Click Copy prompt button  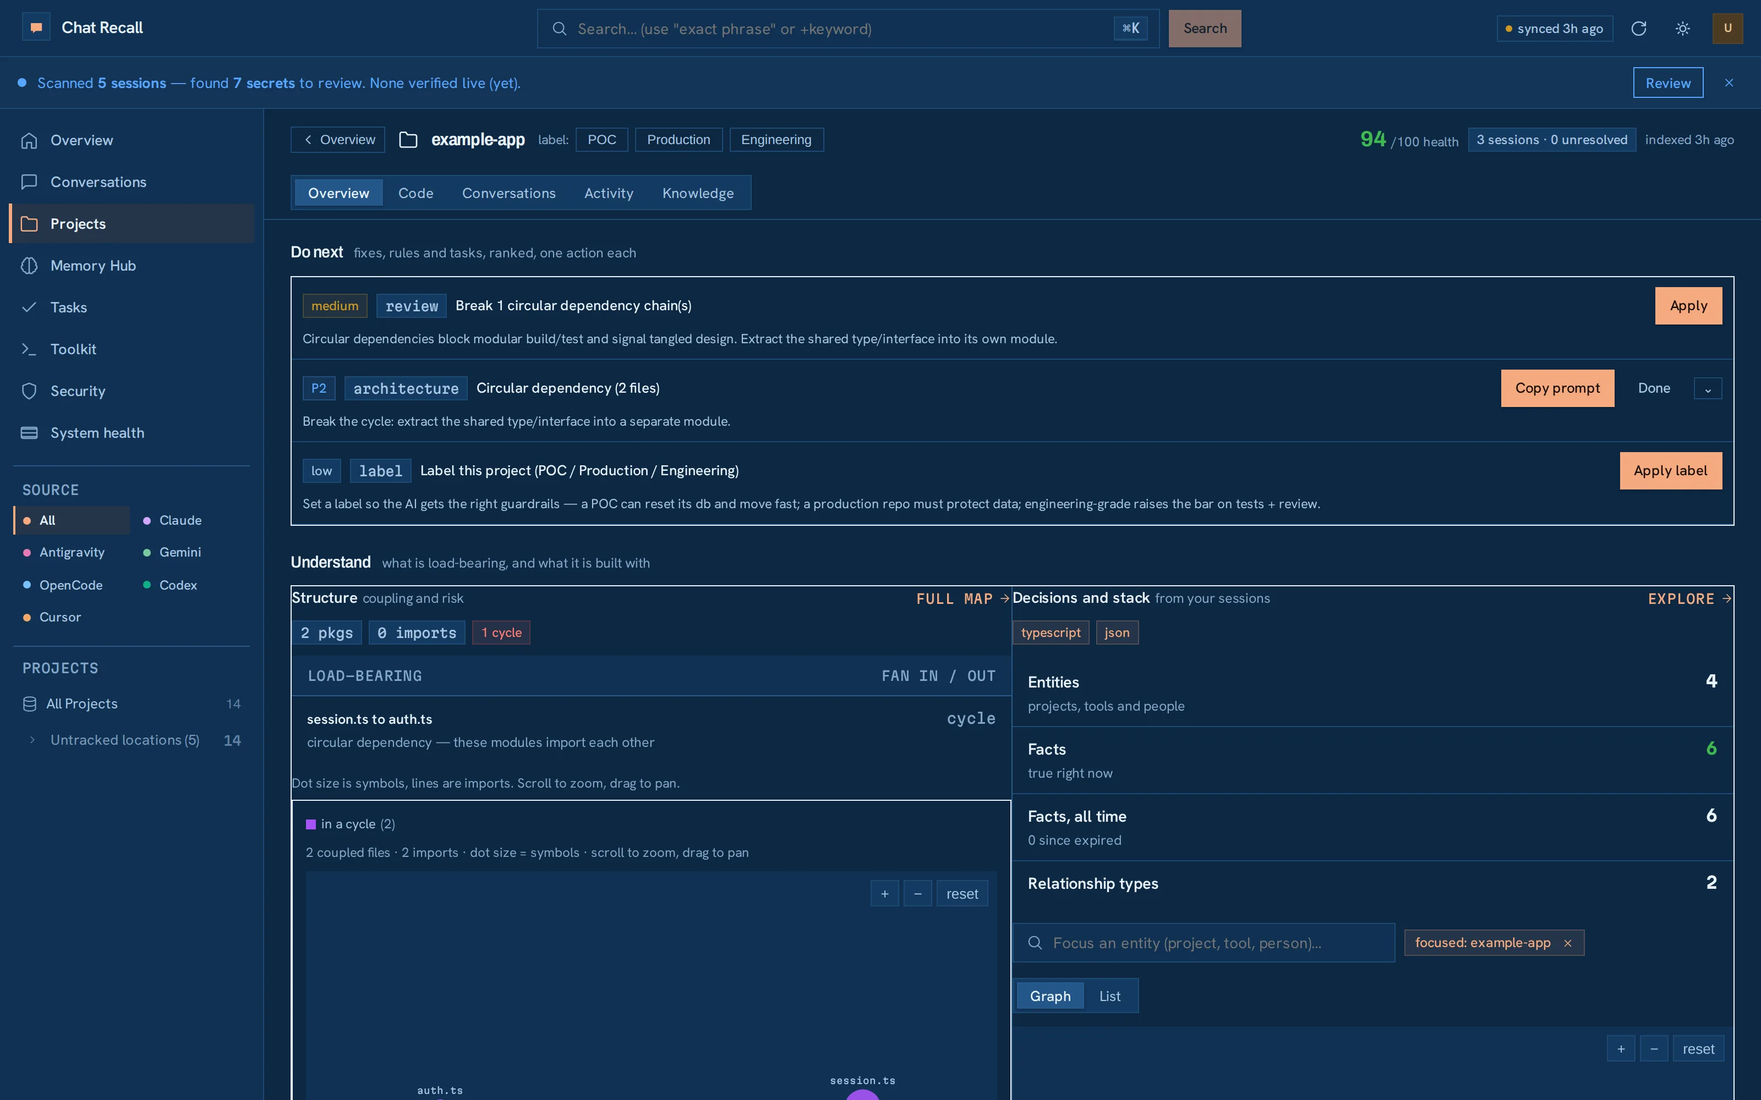click(x=1557, y=388)
